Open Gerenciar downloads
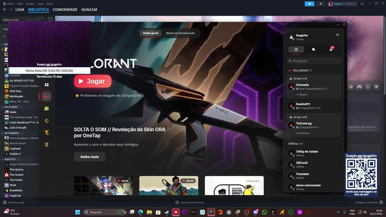Image resolution: width=386 pixels, height=217 pixels. tap(190, 203)
